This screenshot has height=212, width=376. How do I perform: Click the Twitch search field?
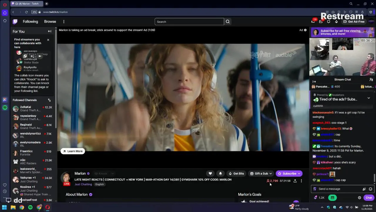[x=189, y=22]
